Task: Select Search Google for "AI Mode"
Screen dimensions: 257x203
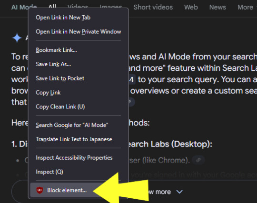Action: tap(79, 125)
